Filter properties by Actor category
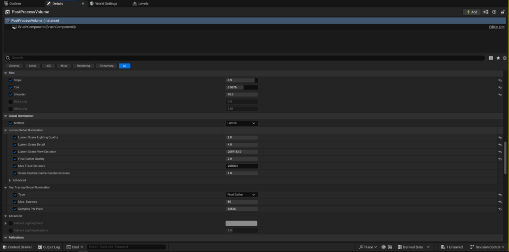 (32, 66)
